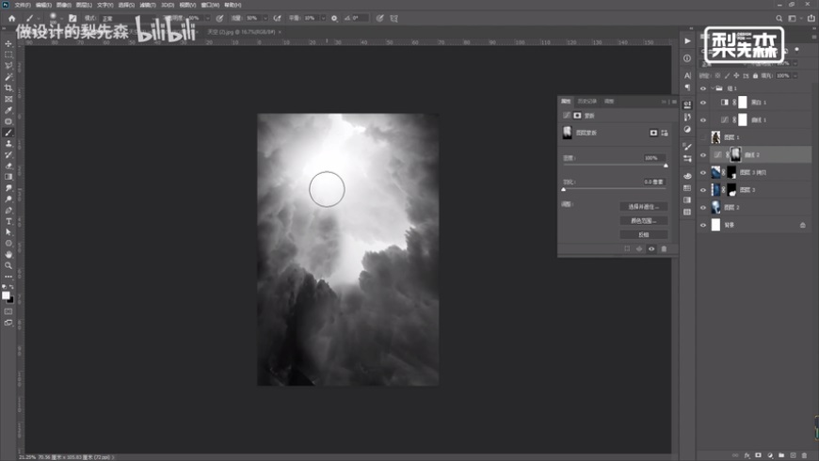The height and width of the screenshot is (461, 819).
Task: Toggle visibility of 图层 2 layer
Action: [x=703, y=207]
